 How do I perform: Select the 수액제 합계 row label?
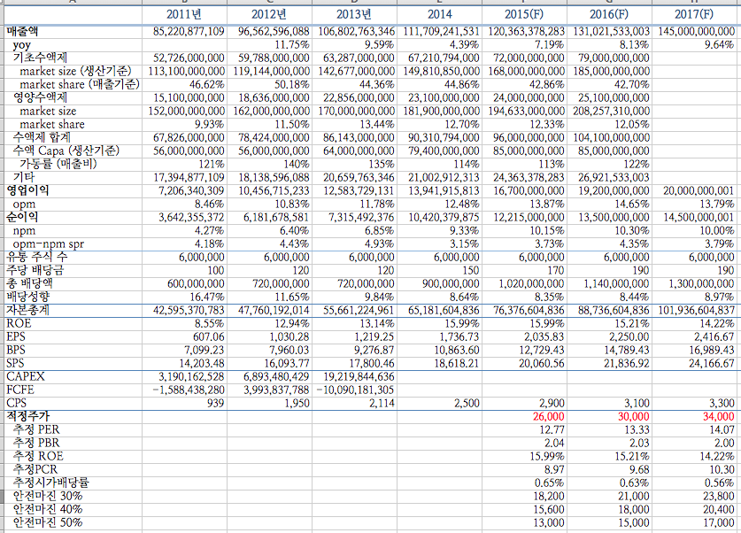tap(42, 137)
